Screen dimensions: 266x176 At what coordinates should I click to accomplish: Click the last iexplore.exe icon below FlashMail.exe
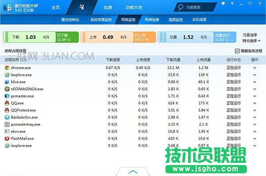(x=7, y=146)
